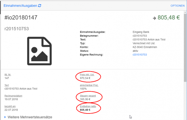Click the aktiv status value
Viewport: 187px width, 120px height.
pos(135,51)
